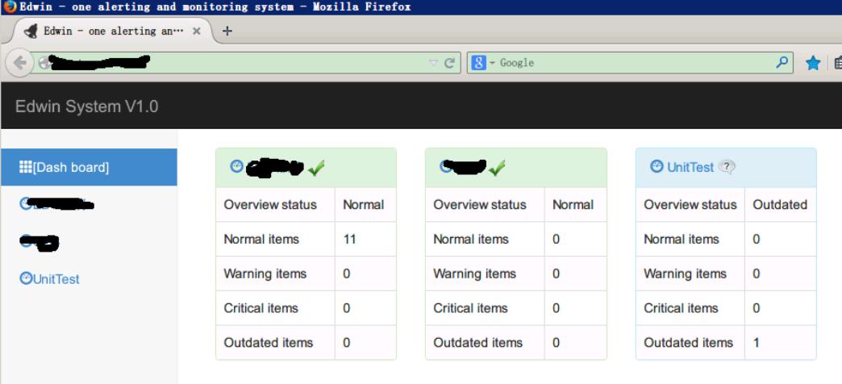Click the green checkmark on second panel
The width and height of the screenshot is (842, 384).
[498, 167]
